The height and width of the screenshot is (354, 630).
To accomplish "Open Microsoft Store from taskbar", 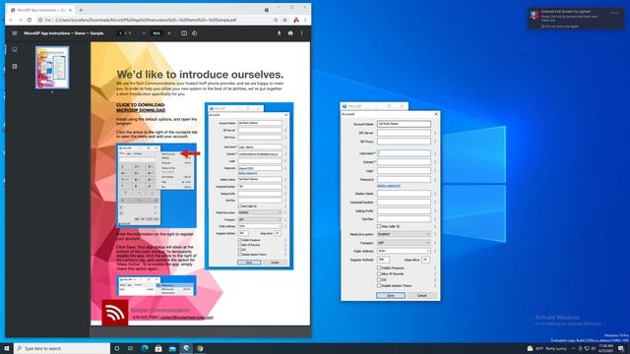I will pyautogui.click(x=158, y=348).
